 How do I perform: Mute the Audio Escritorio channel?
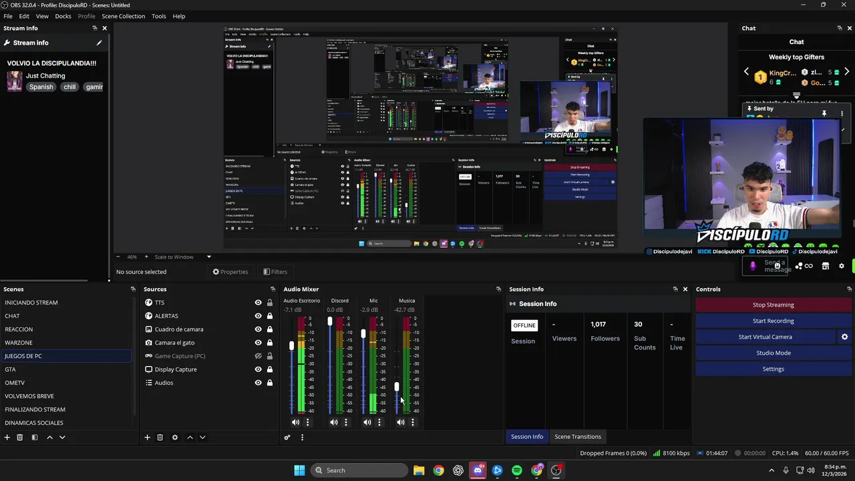[x=295, y=422]
